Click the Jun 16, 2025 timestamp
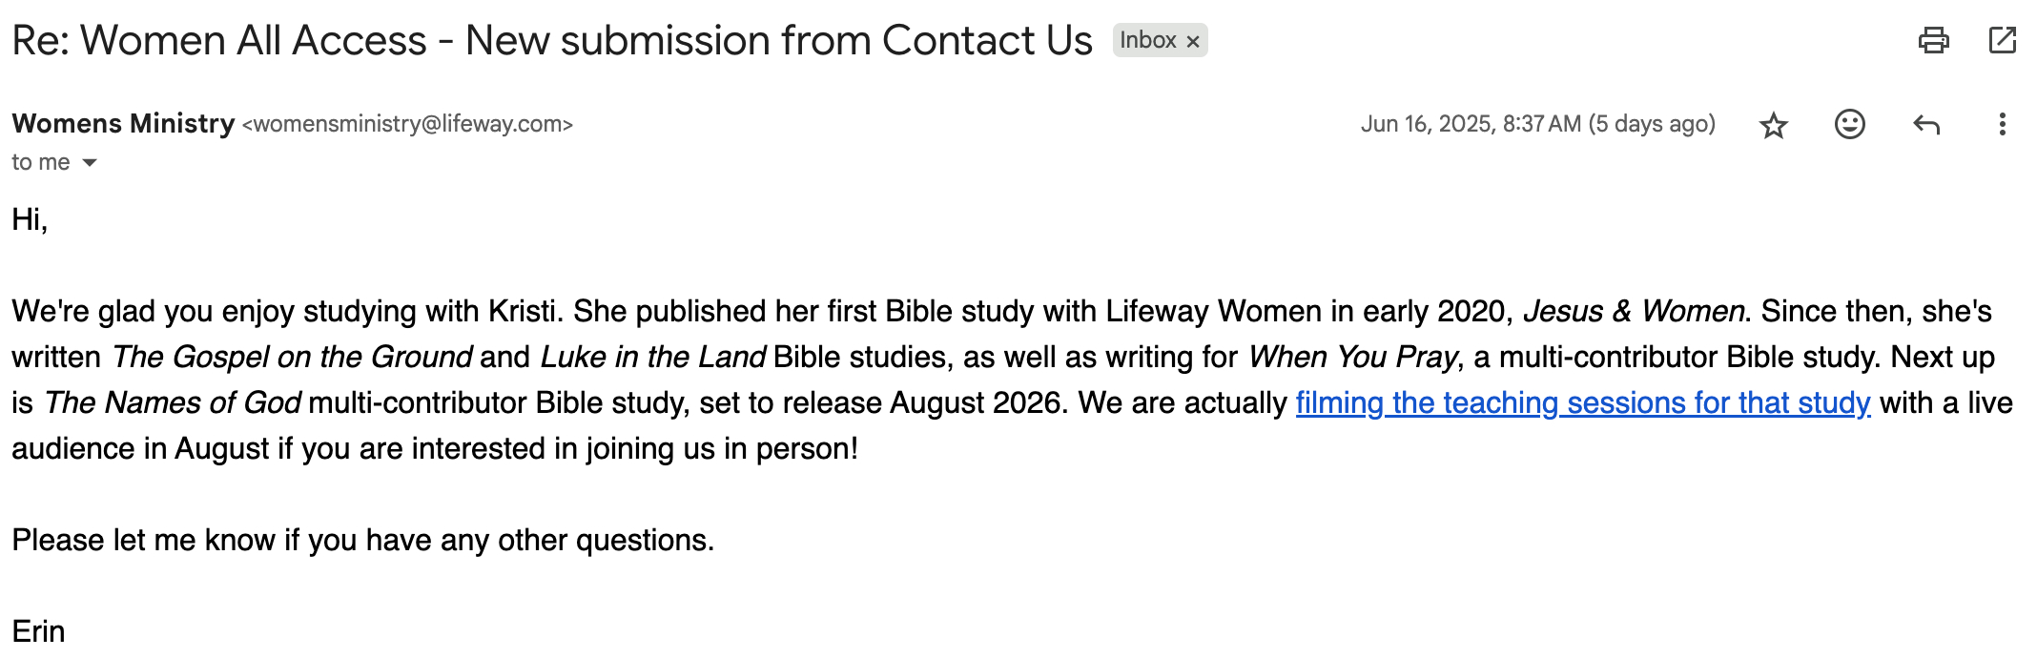 point(1537,124)
